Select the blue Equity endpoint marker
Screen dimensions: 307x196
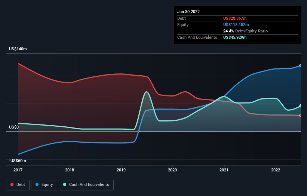301,66
